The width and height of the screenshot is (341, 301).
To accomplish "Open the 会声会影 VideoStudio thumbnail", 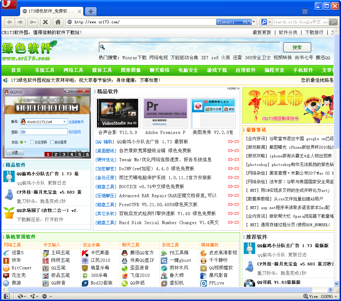I will click(x=118, y=113).
